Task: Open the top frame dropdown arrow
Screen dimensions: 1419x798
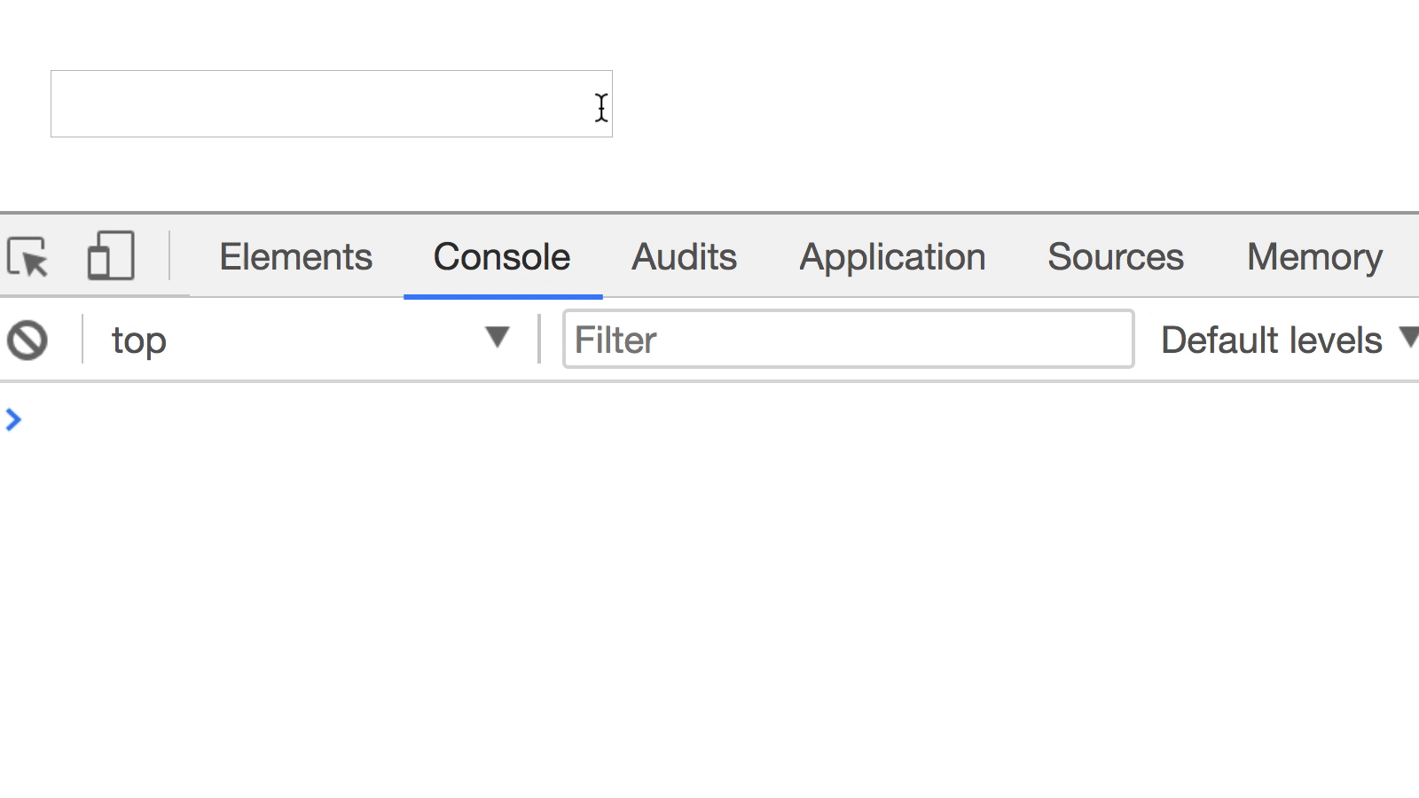Action: [x=498, y=339]
